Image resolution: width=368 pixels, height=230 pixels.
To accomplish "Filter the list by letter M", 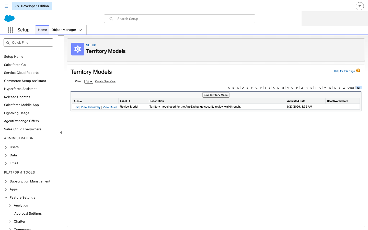I will (x=283, y=88).
